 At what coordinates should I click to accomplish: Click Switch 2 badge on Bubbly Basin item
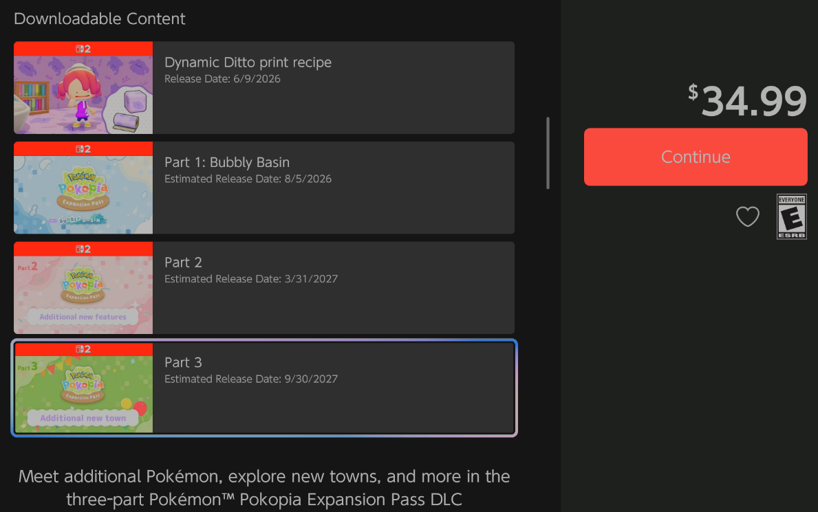click(83, 149)
